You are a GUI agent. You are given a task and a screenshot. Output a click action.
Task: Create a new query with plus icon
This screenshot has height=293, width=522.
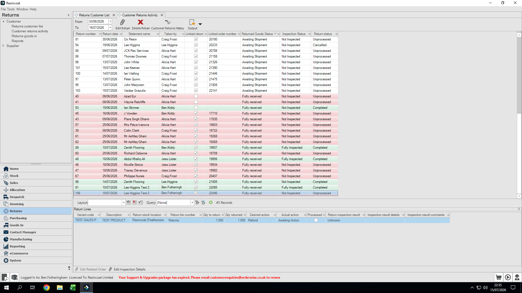(203, 203)
